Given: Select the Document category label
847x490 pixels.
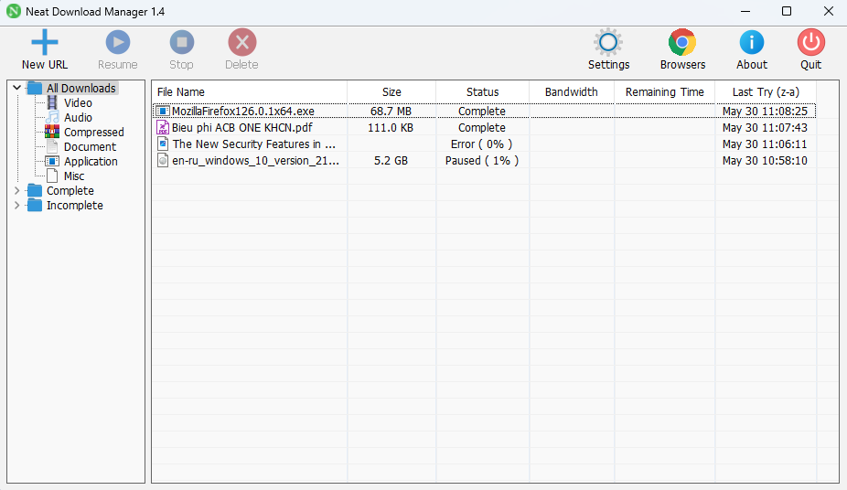Looking at the screenshot, I should 90,146.
